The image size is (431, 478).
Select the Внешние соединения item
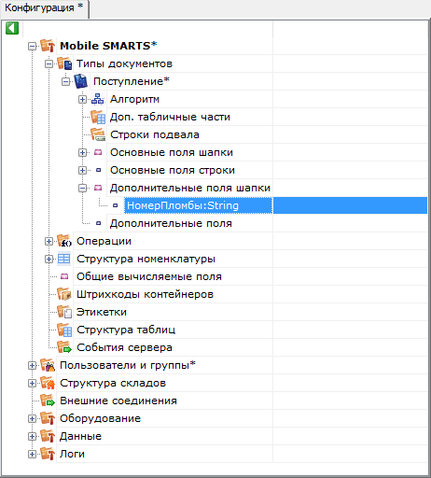point(118,401)
